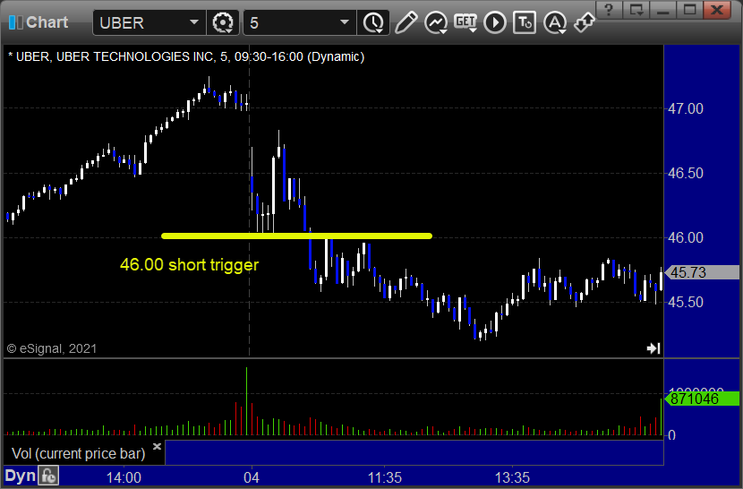Click the Vol (current price bar) label
The image size is (743, 489).
click(78, 453)
